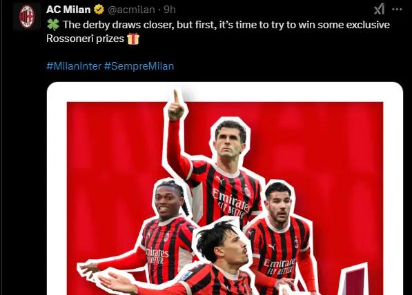Click the gift box emoji
412x295 pixels.
pos(133,39)
